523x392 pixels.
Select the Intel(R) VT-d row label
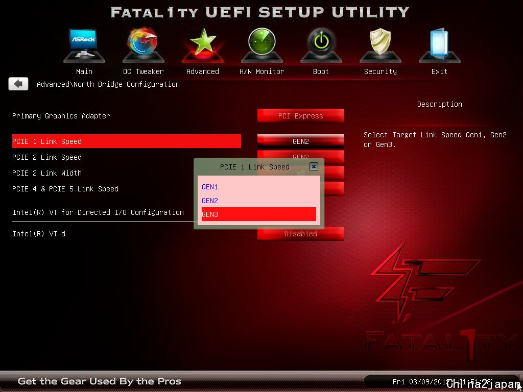click(x=39, y=234)
